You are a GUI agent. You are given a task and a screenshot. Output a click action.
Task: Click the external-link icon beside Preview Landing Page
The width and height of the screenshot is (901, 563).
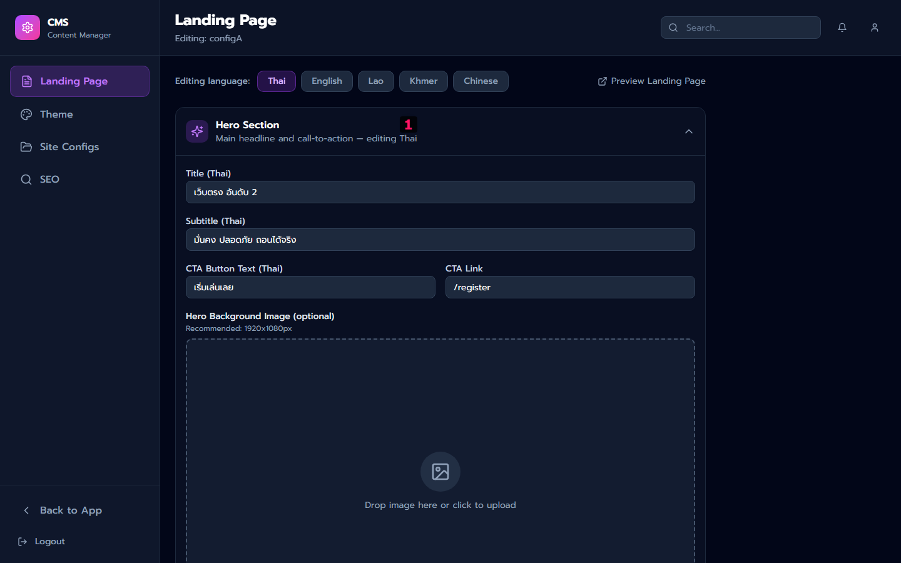(x=601, y=81)
